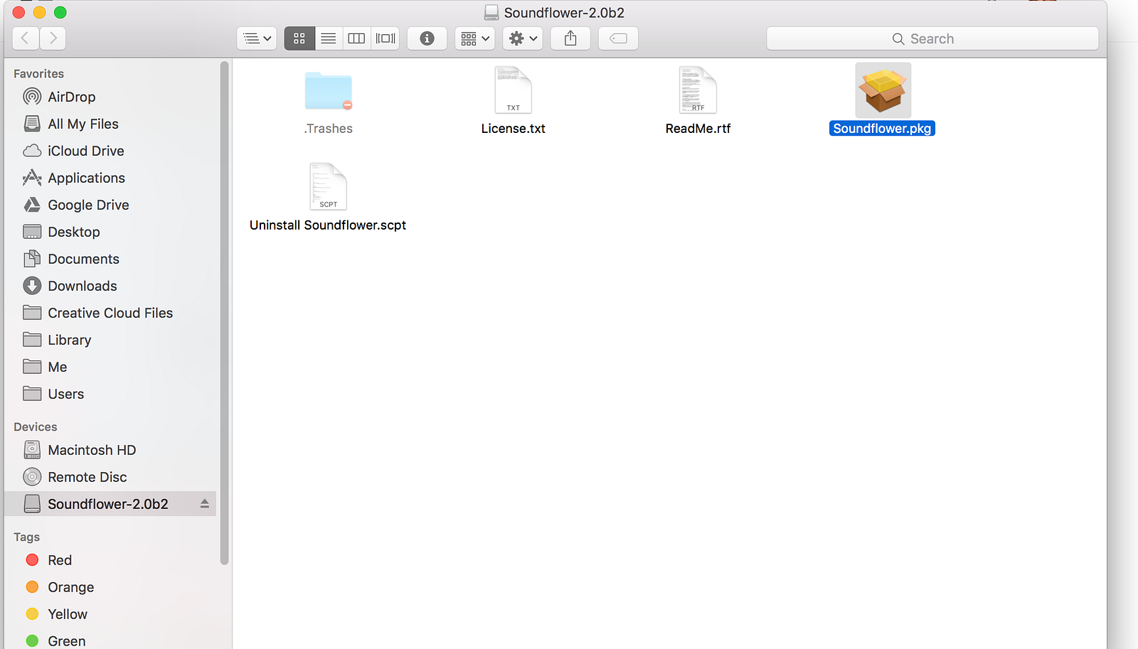Click the ReadMe.rtf file name
Image resolution: width=1138 pixels, height=649 pixels.
pos(698,129)
